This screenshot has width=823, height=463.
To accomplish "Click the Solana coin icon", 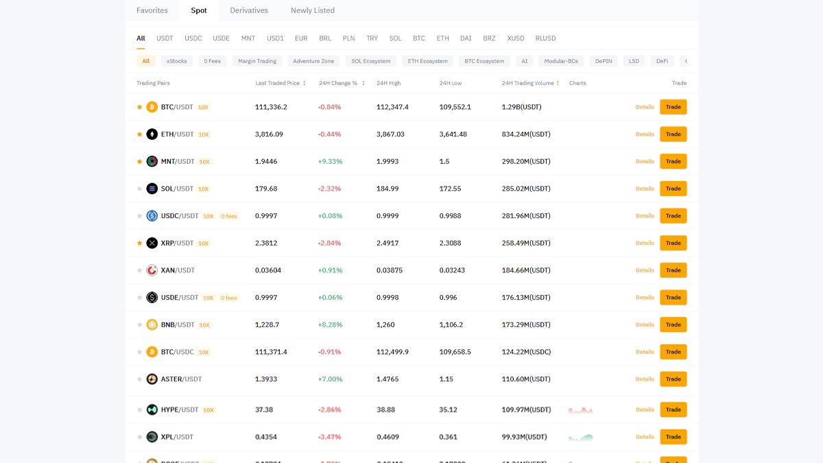I will pos(152,189).
